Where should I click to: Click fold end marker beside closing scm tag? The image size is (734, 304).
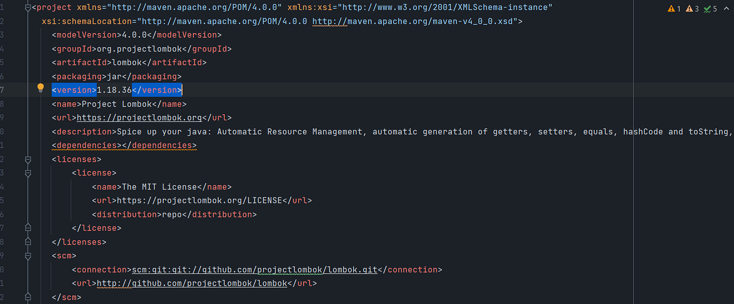(28, 298)
